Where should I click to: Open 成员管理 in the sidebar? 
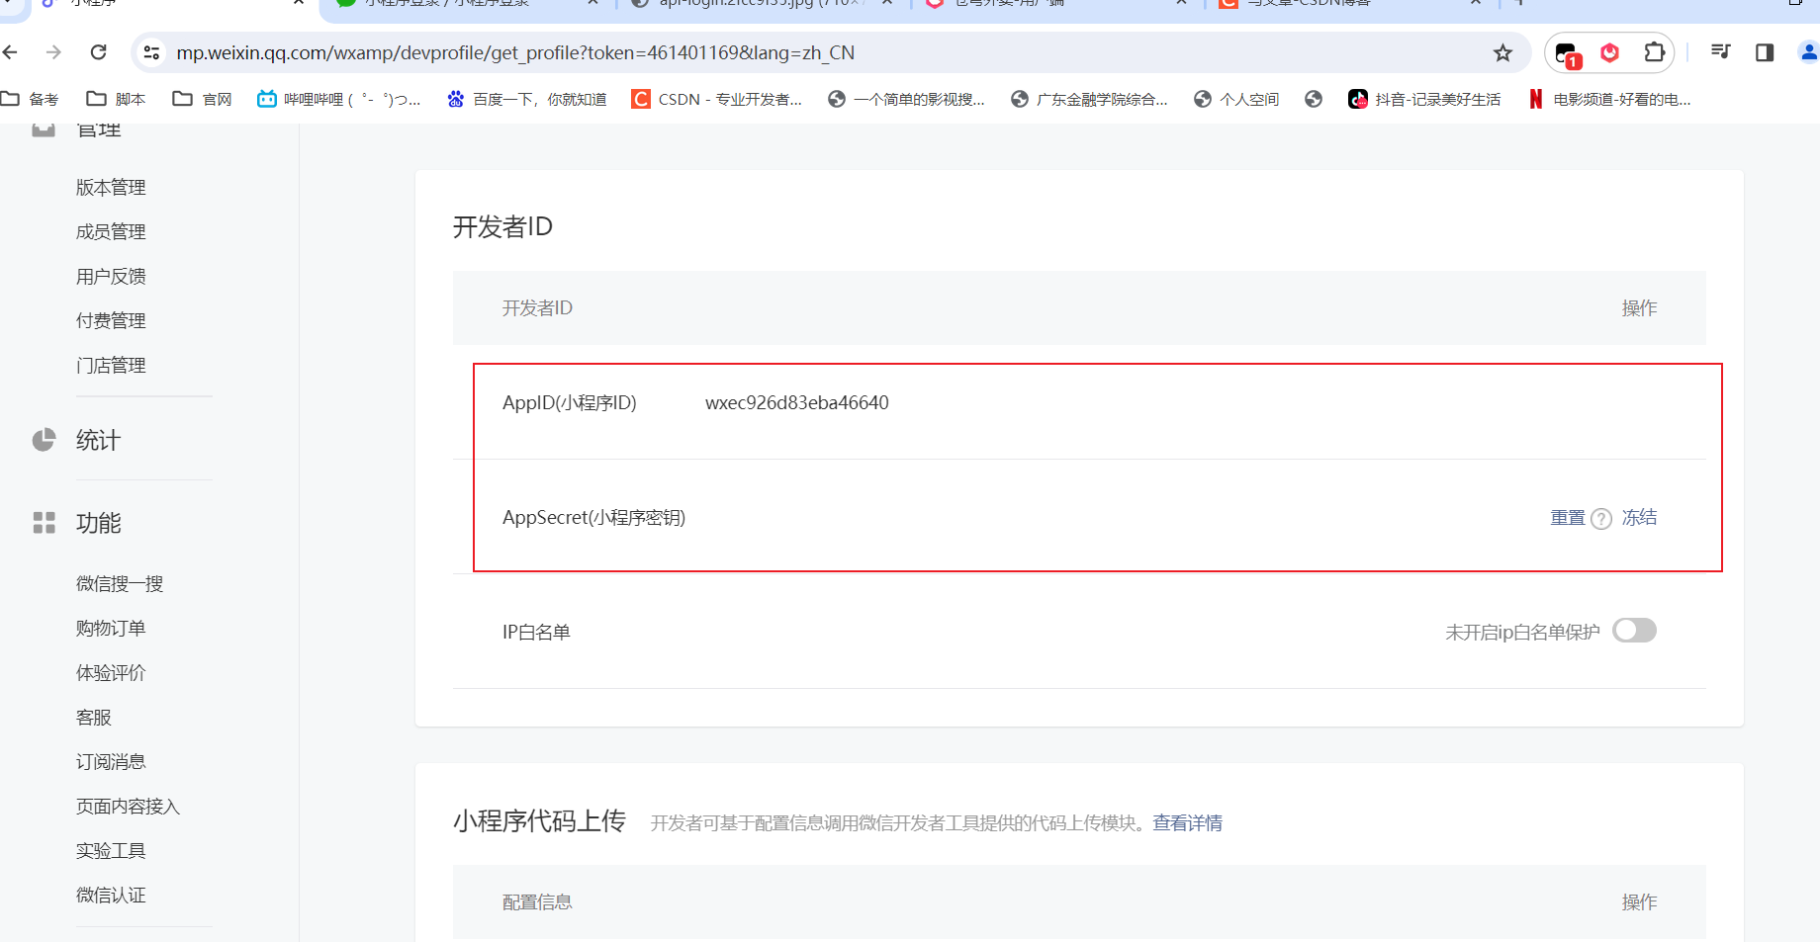(111, 232)
